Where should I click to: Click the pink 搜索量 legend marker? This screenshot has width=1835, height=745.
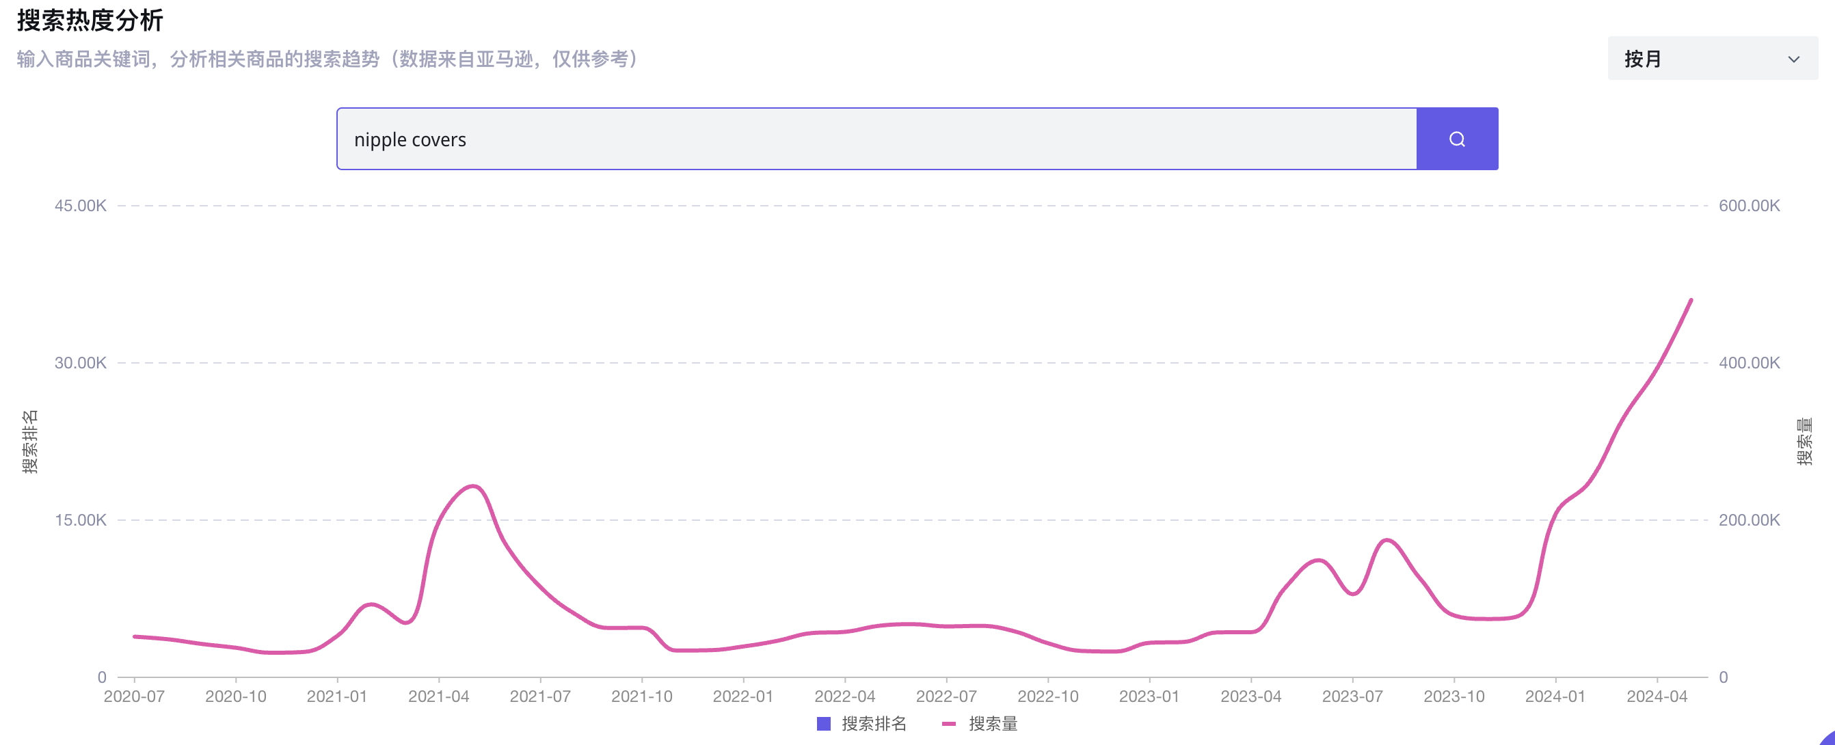[948, 724]
